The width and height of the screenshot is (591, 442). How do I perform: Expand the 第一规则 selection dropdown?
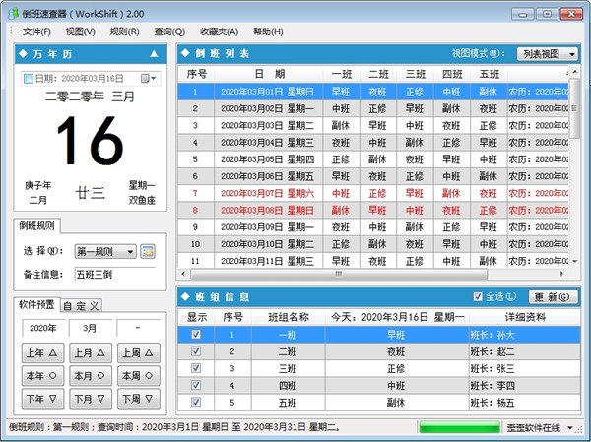[129, 252]
